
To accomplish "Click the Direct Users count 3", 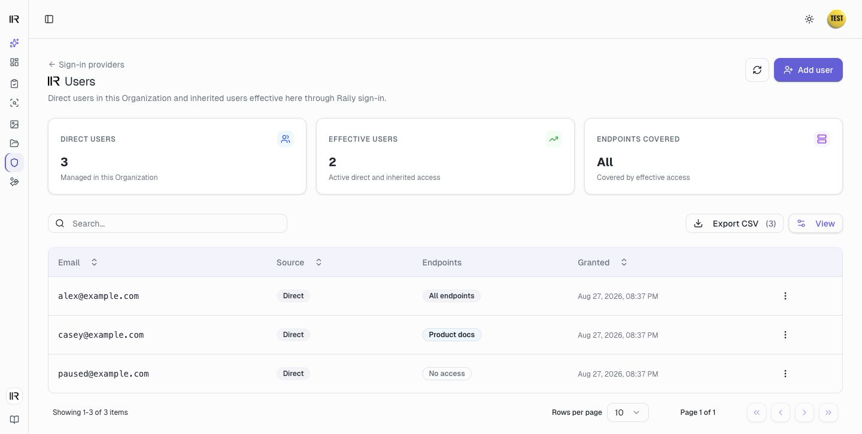I will (64, 162).
